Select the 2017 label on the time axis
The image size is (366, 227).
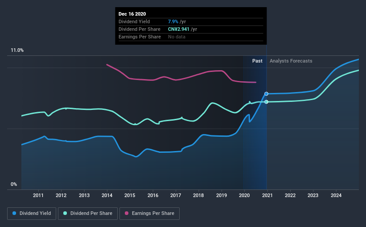(176, 195)
